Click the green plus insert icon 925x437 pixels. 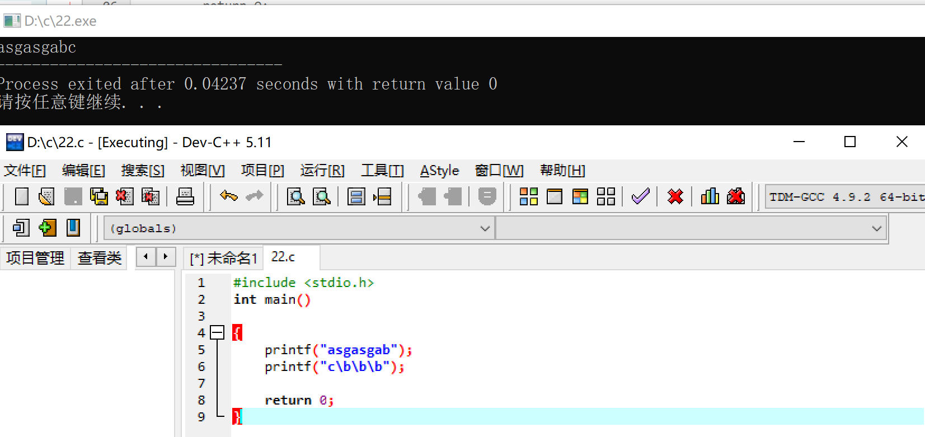click(48, 228)
